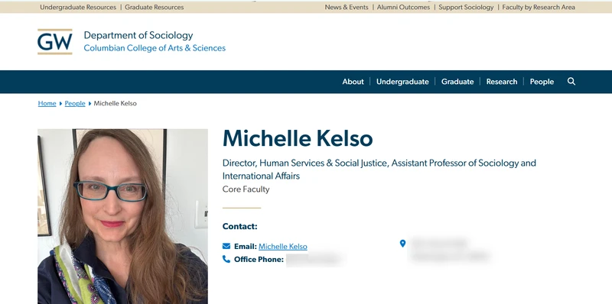Open Support Sociology link
612x304 pixels.
click(x=466, y=7)
